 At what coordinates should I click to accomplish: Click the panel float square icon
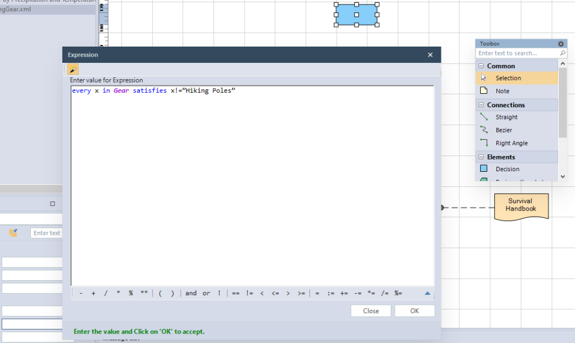(x=52, y=204)
